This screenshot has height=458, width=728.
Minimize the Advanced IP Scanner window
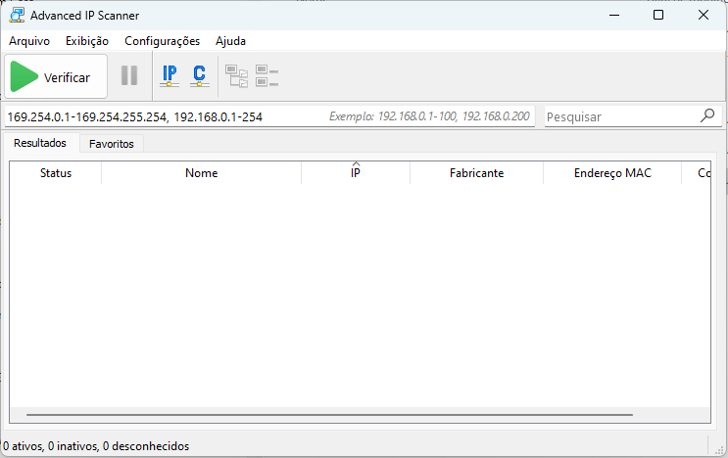coord(614,15)
